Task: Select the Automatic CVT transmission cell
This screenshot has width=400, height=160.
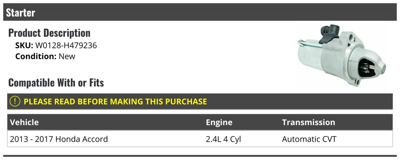Action: click(309, 139)
